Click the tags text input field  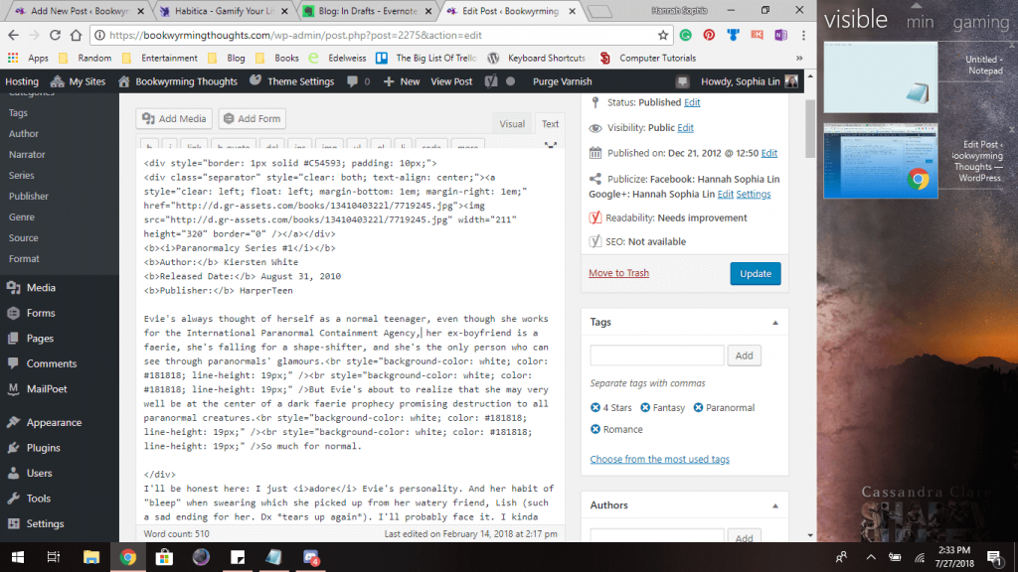[656, 356]
